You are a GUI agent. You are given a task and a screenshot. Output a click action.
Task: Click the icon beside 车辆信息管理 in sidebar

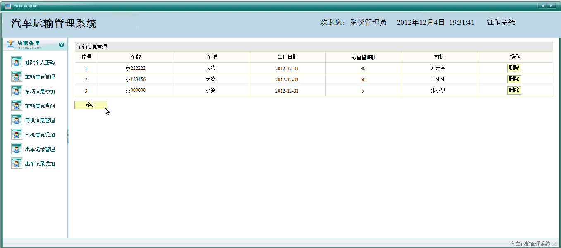pos(17,77)
